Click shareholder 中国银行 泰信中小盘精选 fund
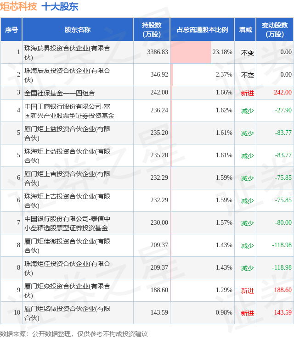This screenshot has width=294, height=338. [67, 223]
